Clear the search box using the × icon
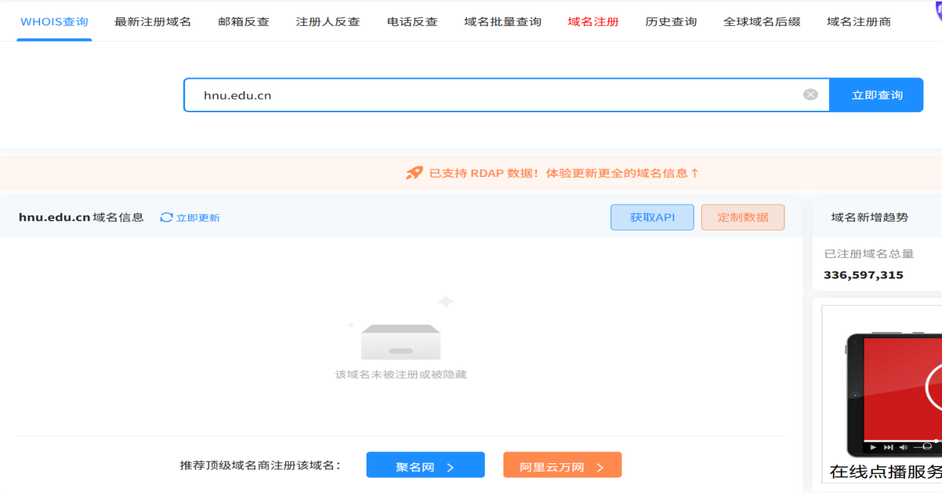Image resolution: width=942 pixels, height=493 pixels. coord(810,94)
